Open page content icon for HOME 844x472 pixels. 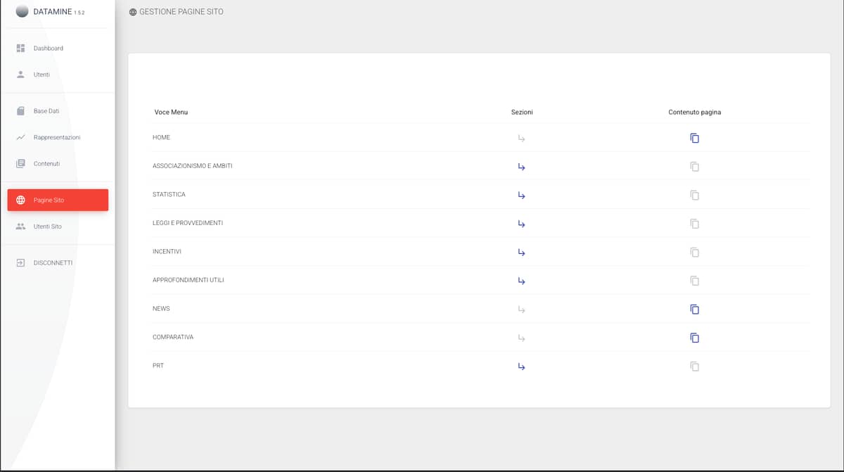point(694,138)
